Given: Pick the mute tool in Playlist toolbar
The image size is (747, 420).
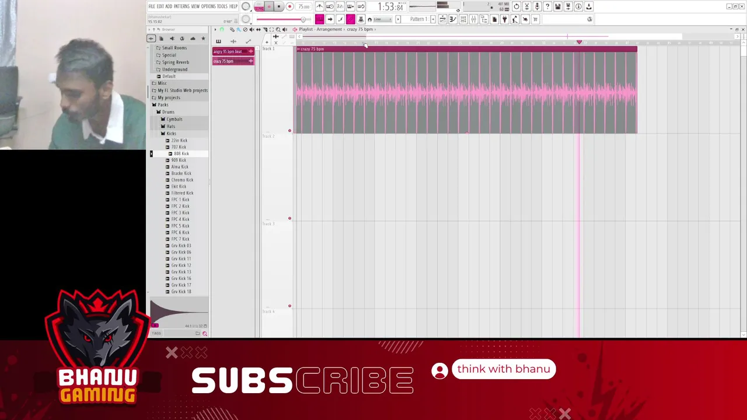Looking at the screenshot, I should (x=252, y=29).
